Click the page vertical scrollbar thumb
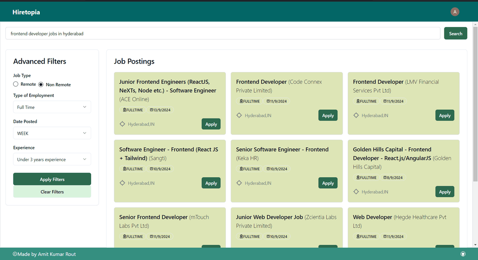 point(475,104)
